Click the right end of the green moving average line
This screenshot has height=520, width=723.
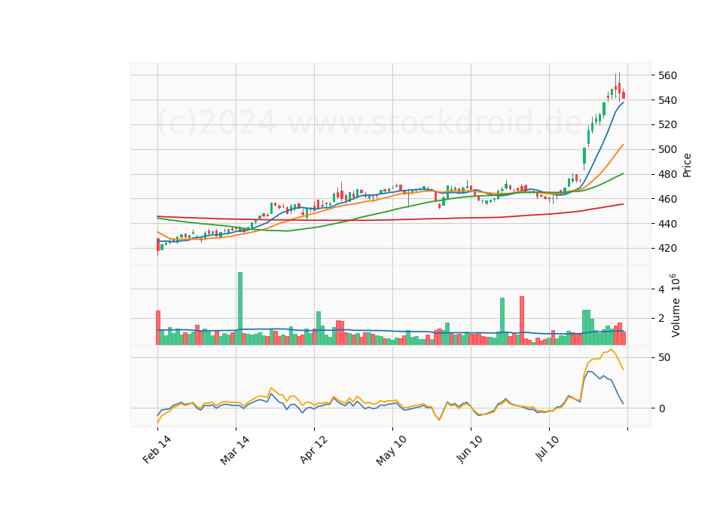[x=624, y=173]
